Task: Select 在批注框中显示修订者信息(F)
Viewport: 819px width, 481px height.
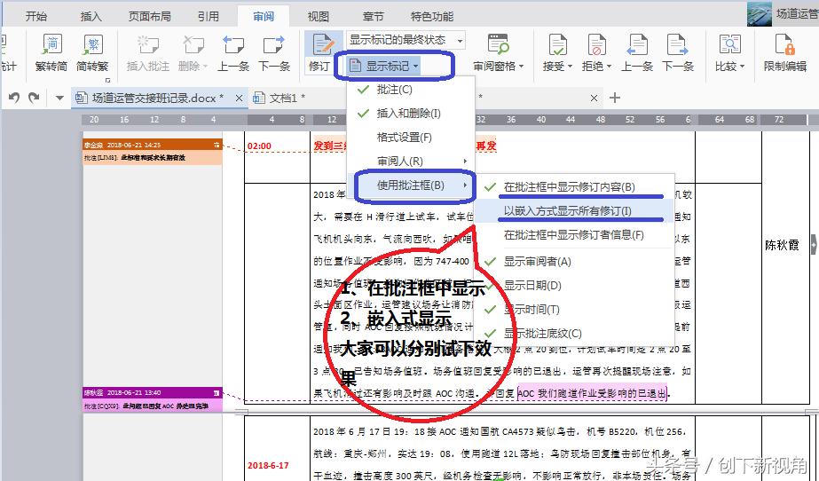Action: click(573, 235)
